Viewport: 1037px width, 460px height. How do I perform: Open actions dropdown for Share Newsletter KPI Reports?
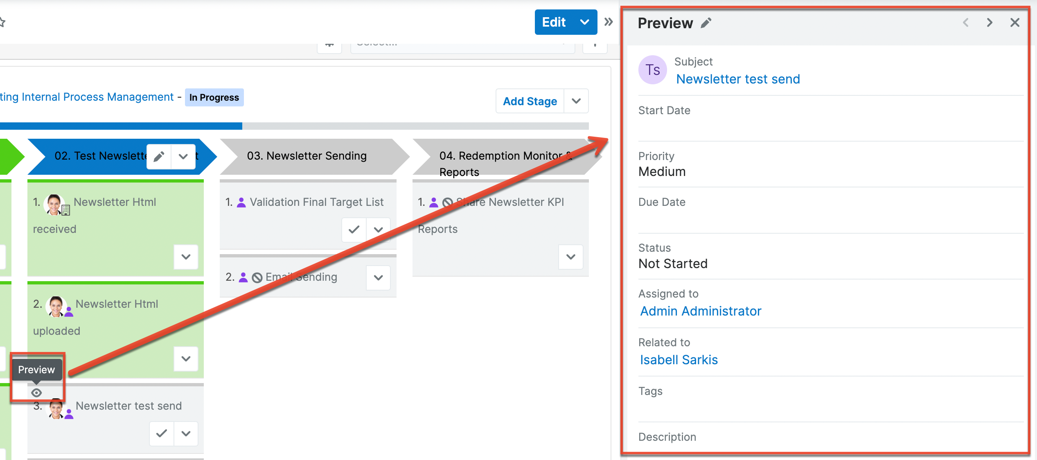point(571,257)
